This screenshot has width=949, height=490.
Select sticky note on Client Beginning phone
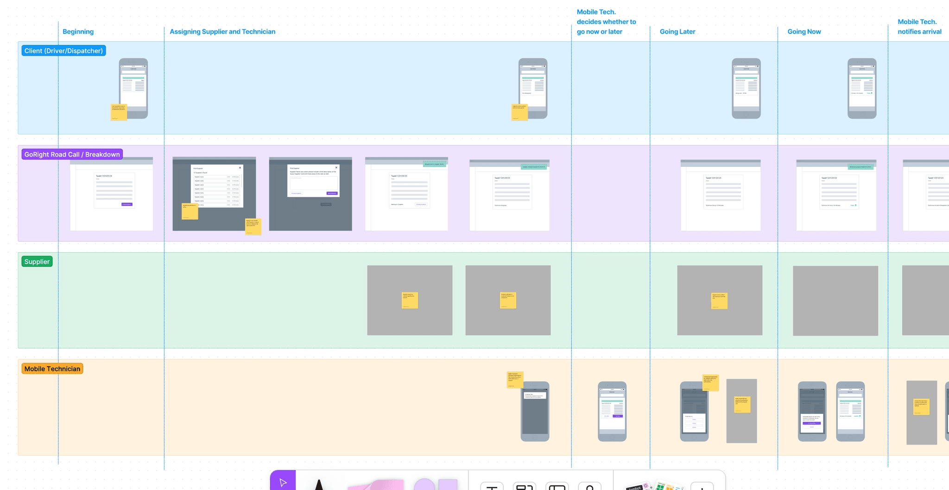119,112
